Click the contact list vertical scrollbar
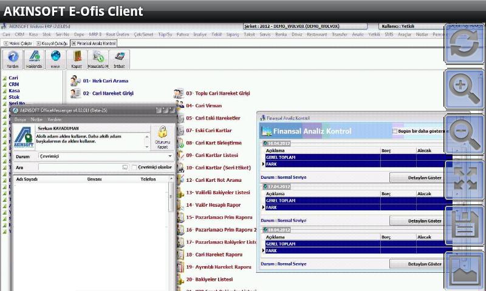 tap(171, 196)
